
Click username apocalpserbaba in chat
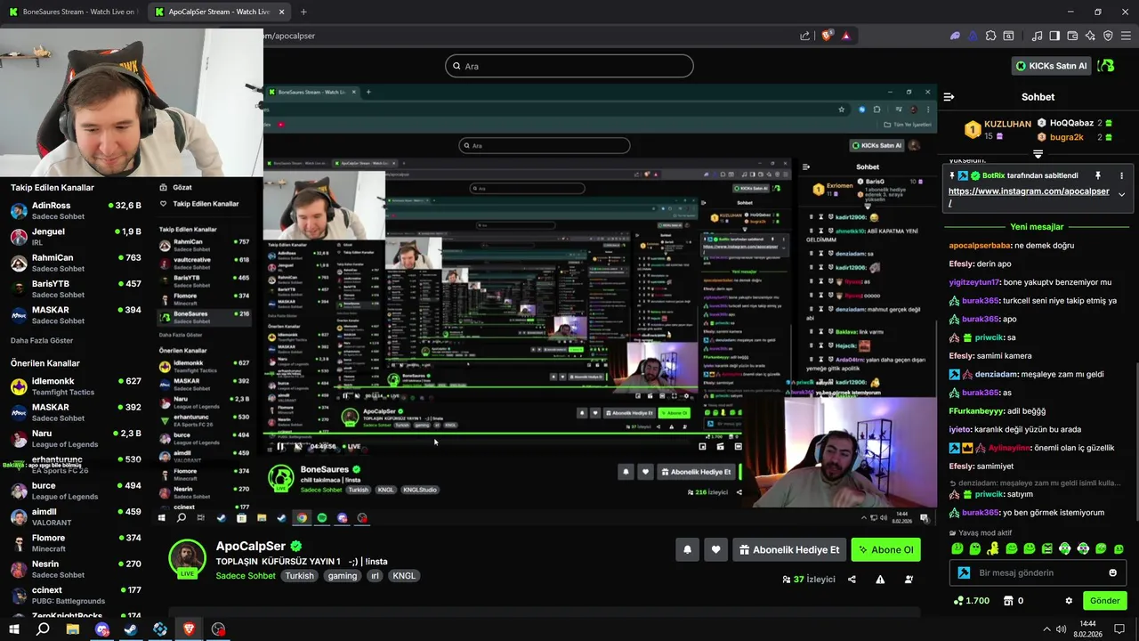click(980, 245)
